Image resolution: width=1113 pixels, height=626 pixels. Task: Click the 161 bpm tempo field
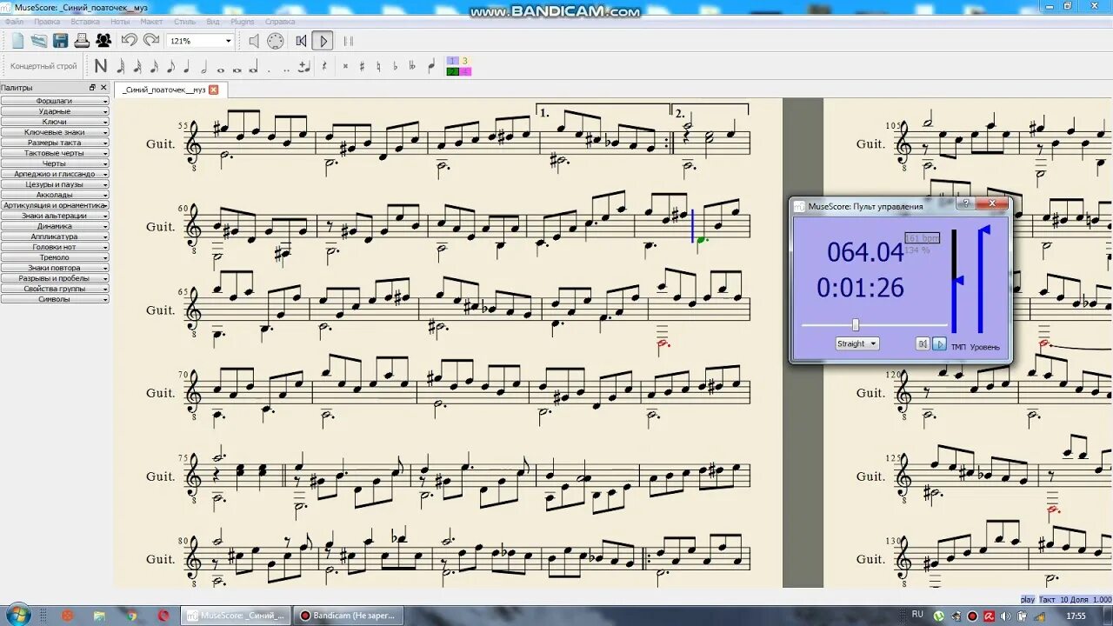pyautogui.click(x=922, y=237)
